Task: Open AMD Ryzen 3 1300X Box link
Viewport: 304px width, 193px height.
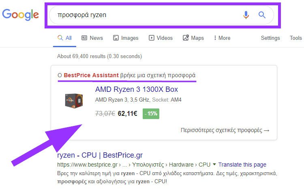Action: 137,89
